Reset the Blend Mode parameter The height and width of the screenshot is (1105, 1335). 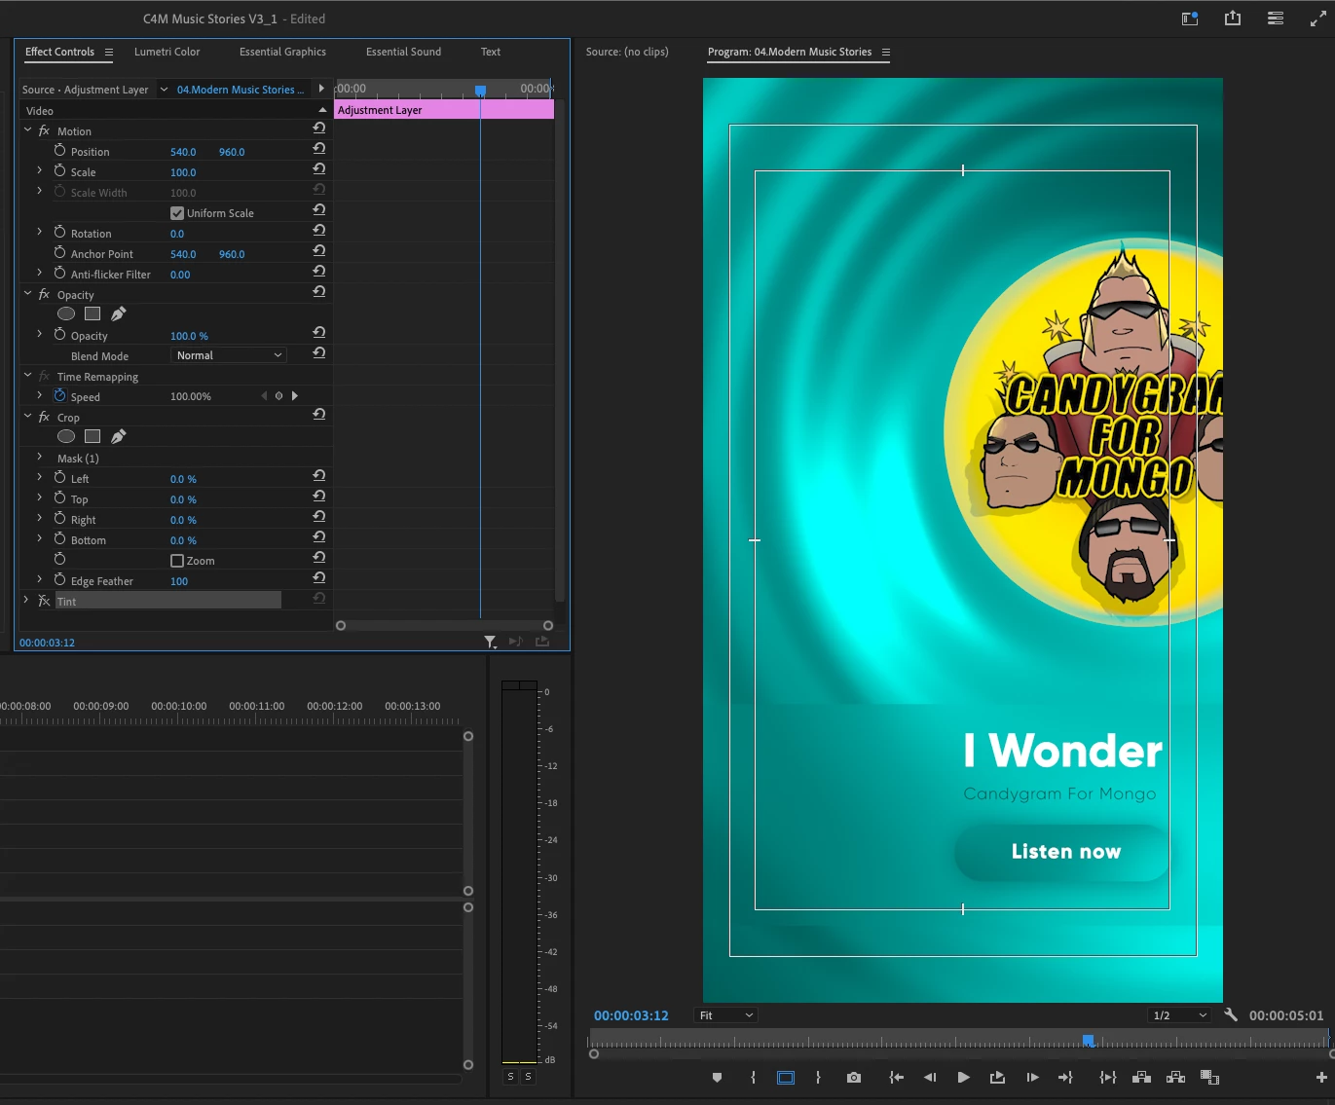pyautogui.click(x=318, y=353)
